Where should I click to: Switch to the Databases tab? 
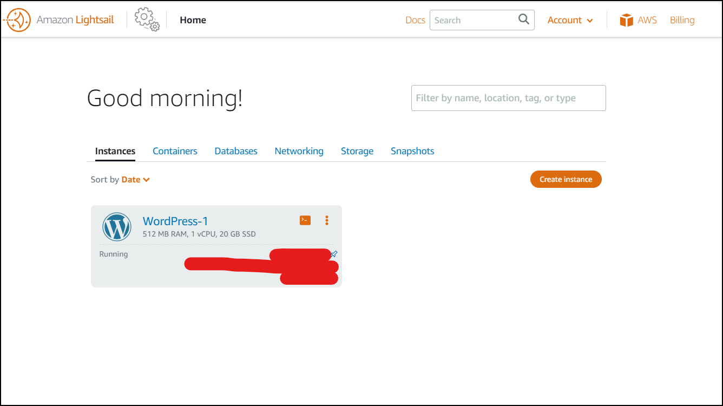(x=236, y=151)
